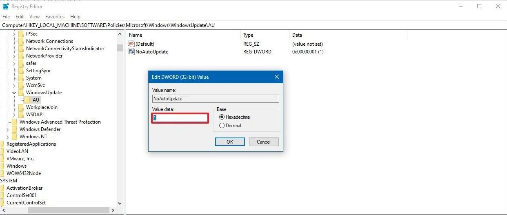This screenshot has height=215, width=507.
Task: Click the Windows Defender folder icon
Action: pyautogui.click(x=15, y=129)
